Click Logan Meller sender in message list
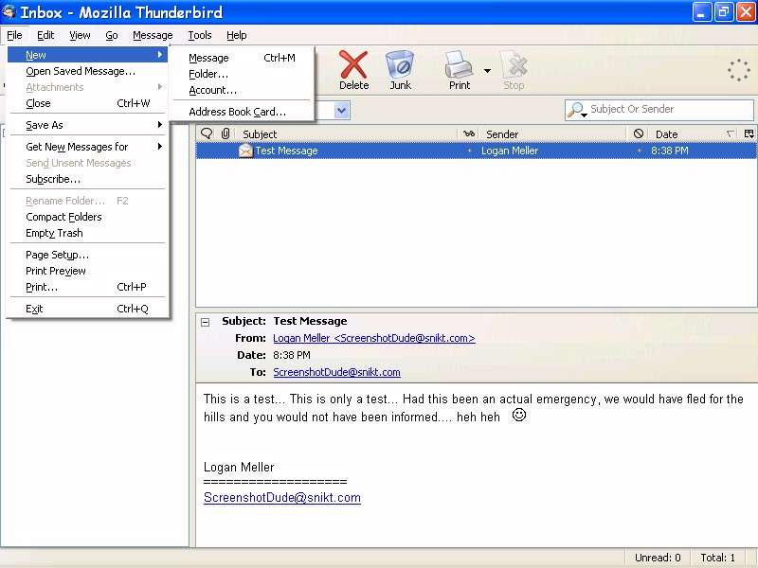Screen dimensions: 758x568 point(510,151)
